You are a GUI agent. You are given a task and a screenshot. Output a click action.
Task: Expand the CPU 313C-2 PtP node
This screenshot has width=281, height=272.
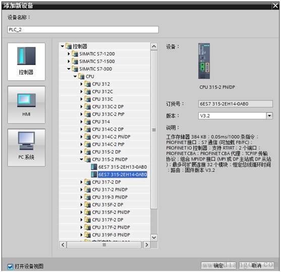click(x=81, y=114)
